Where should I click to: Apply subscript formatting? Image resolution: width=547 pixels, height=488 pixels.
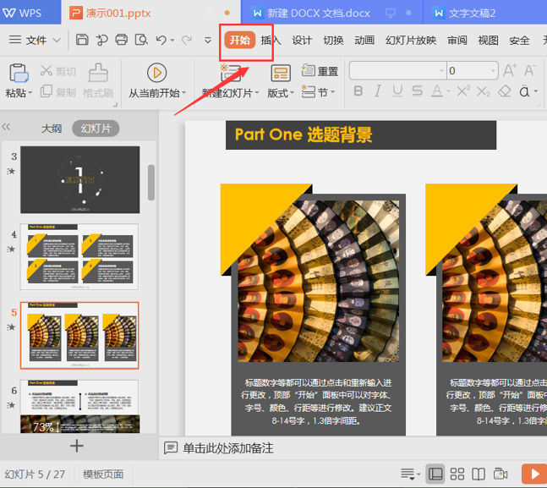point(483,91)
